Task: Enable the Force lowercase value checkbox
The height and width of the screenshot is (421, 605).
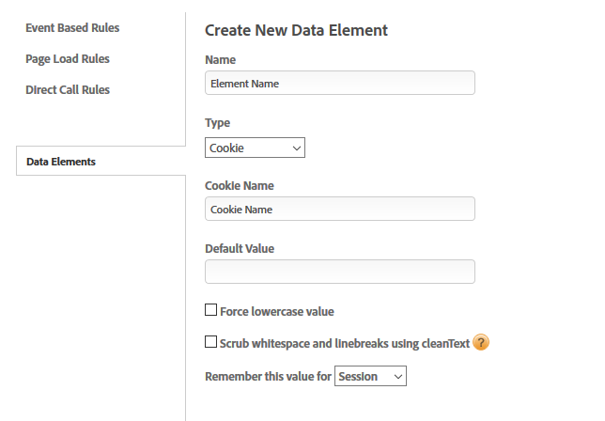Action: tap(210, 310)
